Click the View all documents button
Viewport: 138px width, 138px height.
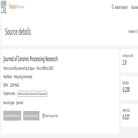[x=12, y=116]
